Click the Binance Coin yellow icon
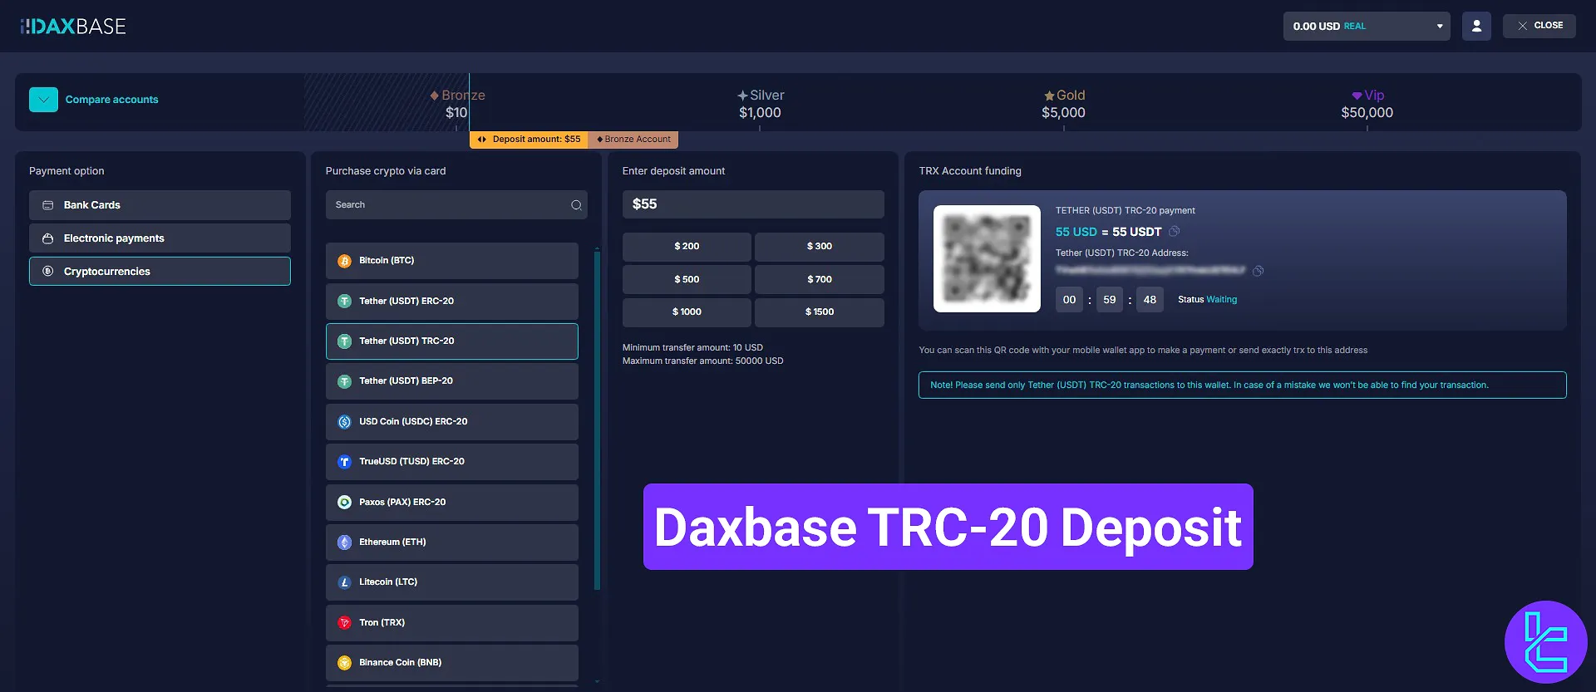The height and width of the screenshot is (692, 1596). 344,663
